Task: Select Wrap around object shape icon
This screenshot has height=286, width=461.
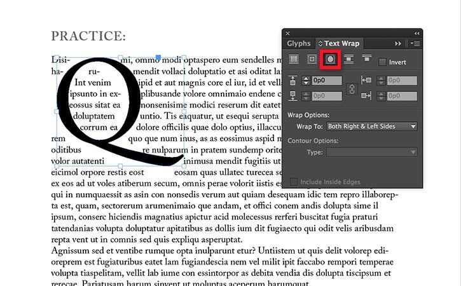Action: click(x=330, y=59)
